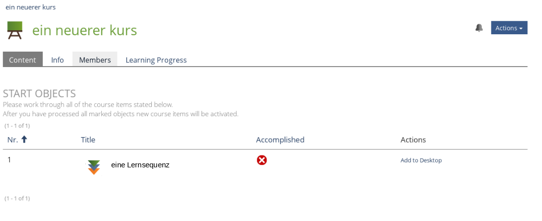
Task: Click the Accomplished column header
Action: tap(280, 140)
